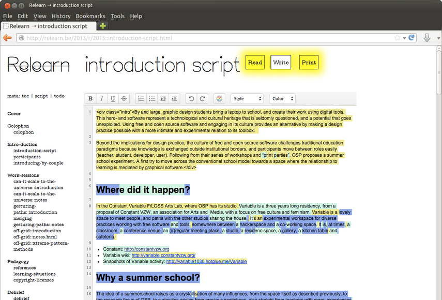
Task: Open the URL history dropdown arrow
Action: pyautogui.click(x=404, y=38)
